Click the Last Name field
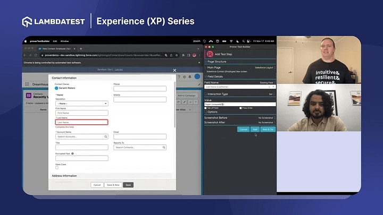This screenshot has width=383, height=215. click(82, 122)
